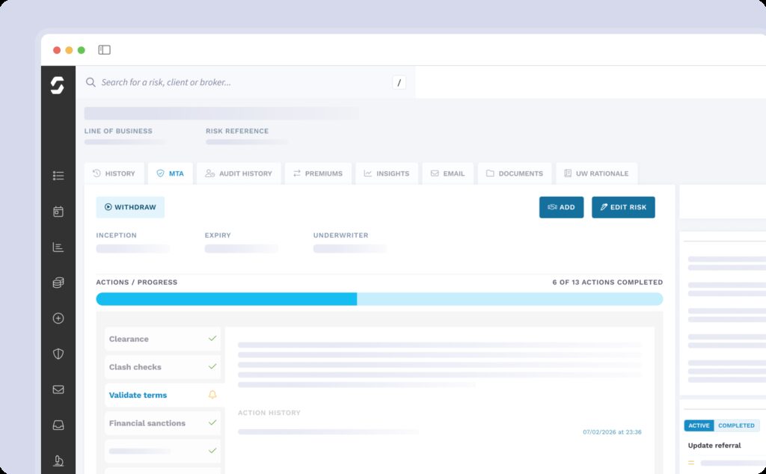Open the envelope icon in the sidebar
This screenshot has width=766, height=474.
tap(58, 390)
